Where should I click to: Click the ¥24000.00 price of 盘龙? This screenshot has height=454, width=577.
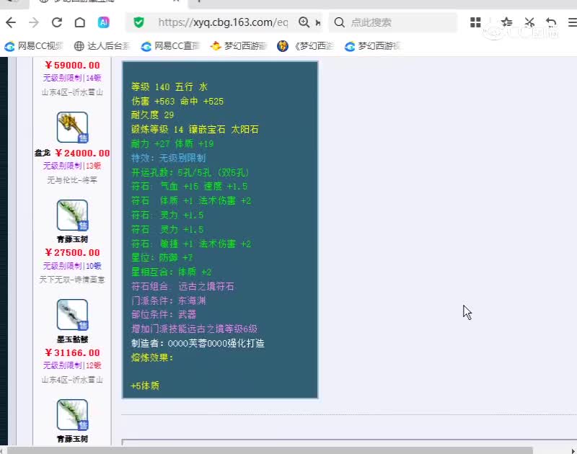[x=82, y=153]
